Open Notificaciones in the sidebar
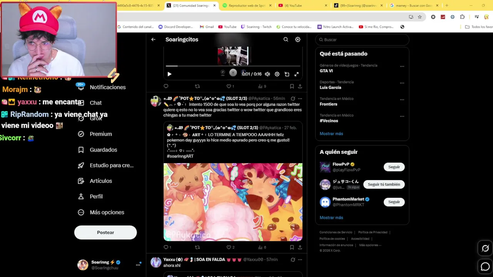This screenshot has height=277, width=493. [102, 87]
